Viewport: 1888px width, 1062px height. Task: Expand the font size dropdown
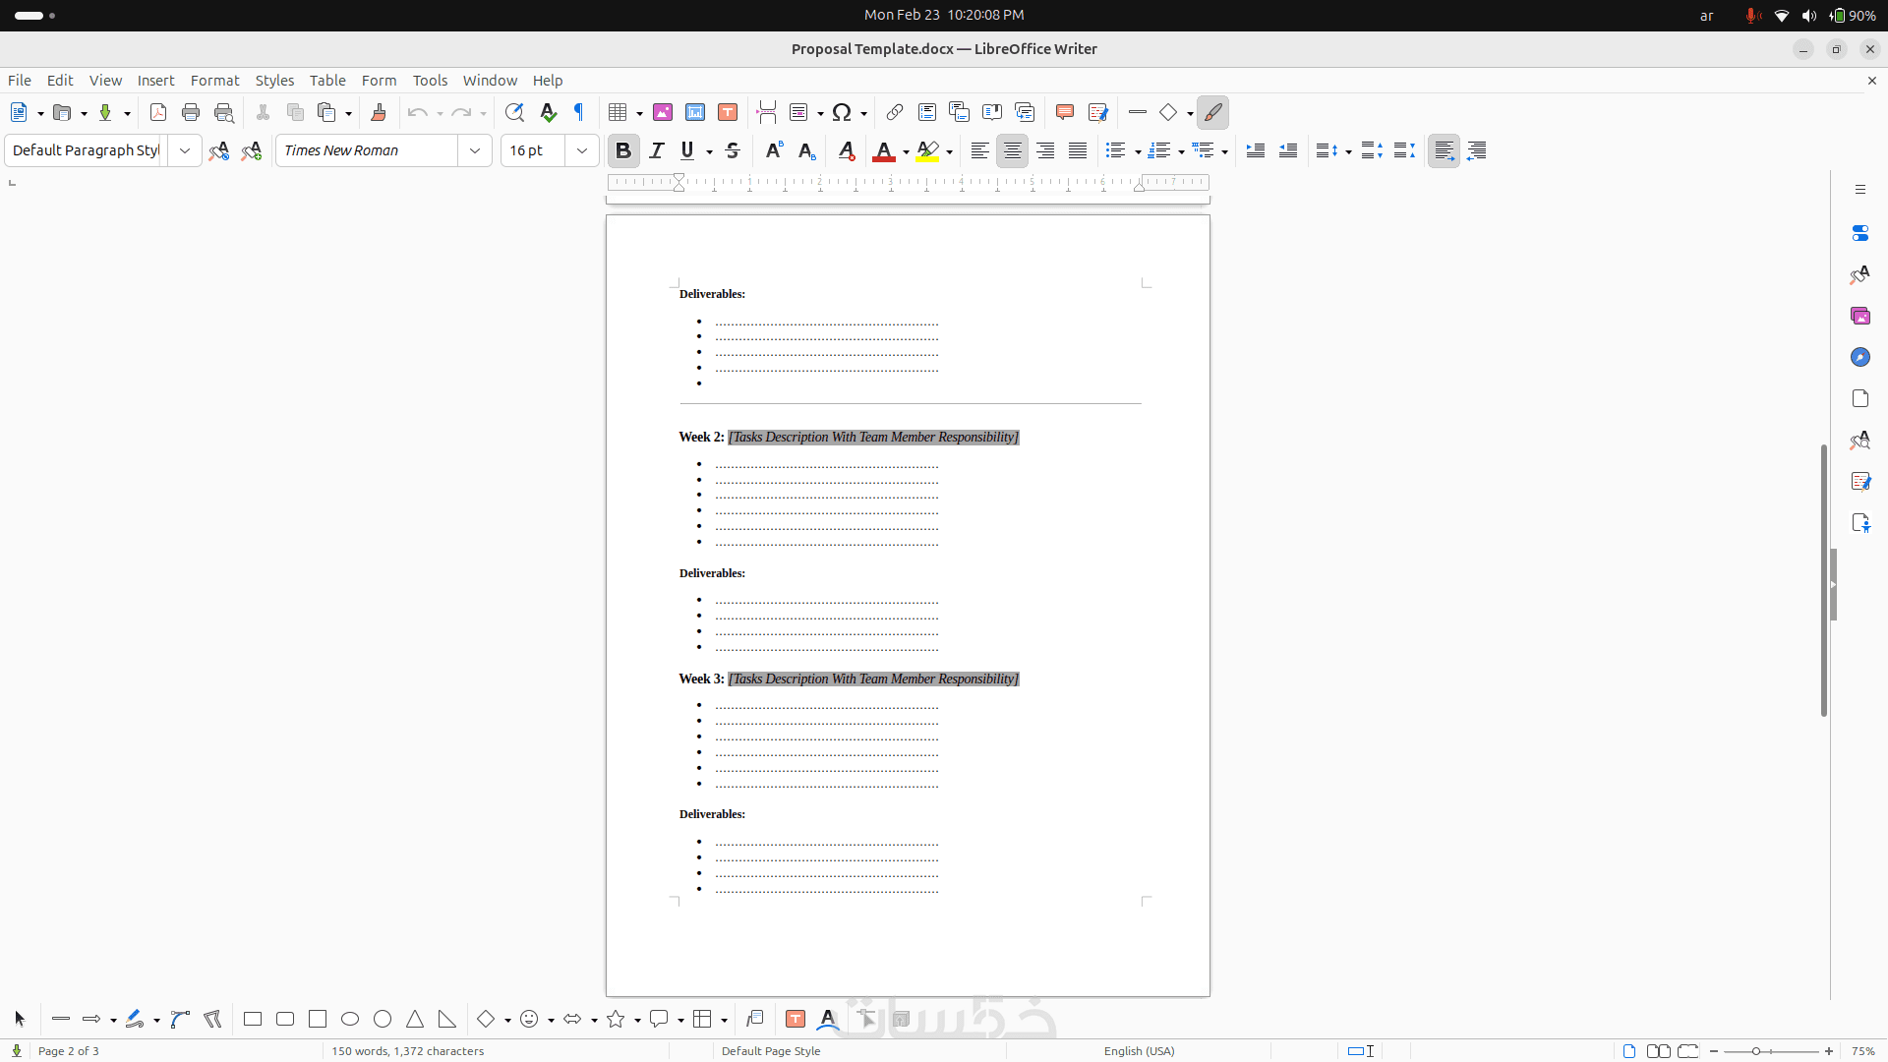point(582,150)
